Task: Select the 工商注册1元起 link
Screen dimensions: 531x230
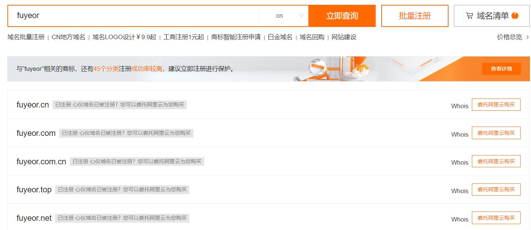Action: [x=184, y=37]
